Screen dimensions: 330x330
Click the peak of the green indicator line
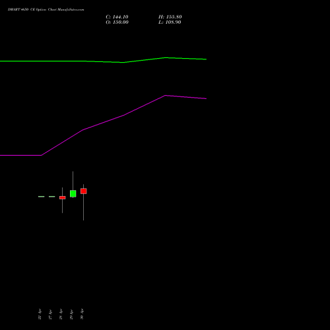(x=166, y=57)
